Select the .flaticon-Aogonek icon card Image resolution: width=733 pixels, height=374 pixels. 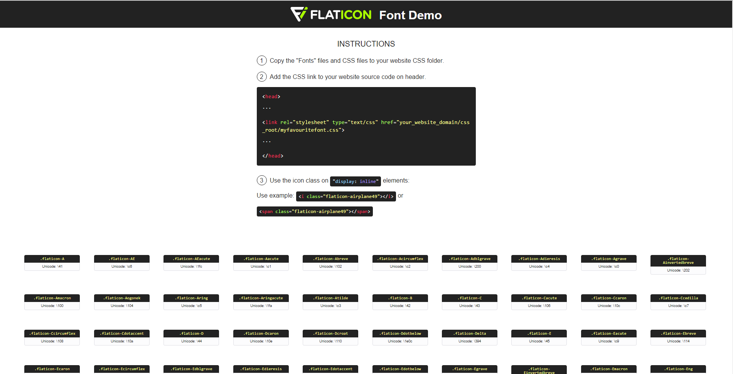(x=121, y=302)
